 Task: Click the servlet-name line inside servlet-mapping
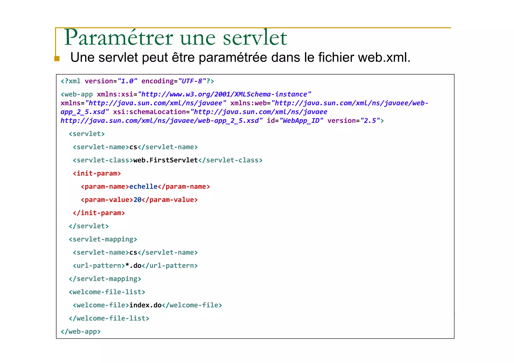[x=135, y=253]
